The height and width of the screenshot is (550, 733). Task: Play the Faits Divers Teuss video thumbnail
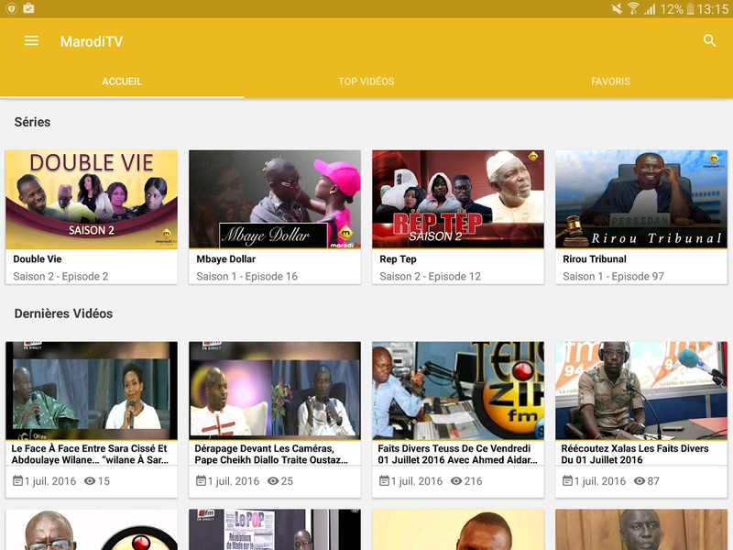click(458, 390)
